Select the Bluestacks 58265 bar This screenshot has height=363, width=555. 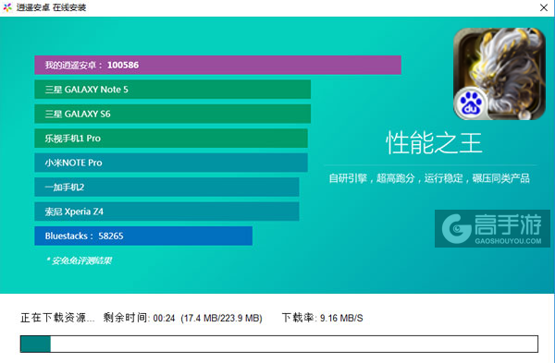tap(143, 236)
